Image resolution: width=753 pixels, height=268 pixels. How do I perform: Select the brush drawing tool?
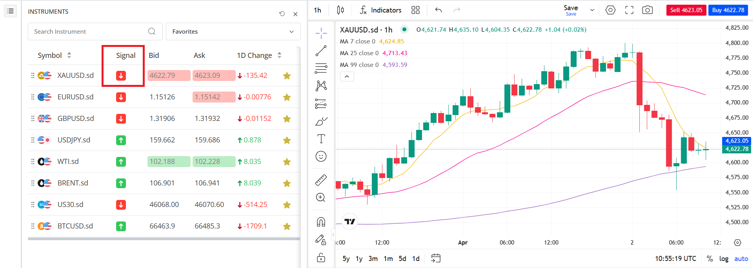[321, 121]
